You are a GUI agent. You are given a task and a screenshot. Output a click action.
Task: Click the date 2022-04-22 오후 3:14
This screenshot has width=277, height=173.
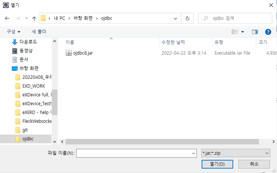tap(184, 53)
